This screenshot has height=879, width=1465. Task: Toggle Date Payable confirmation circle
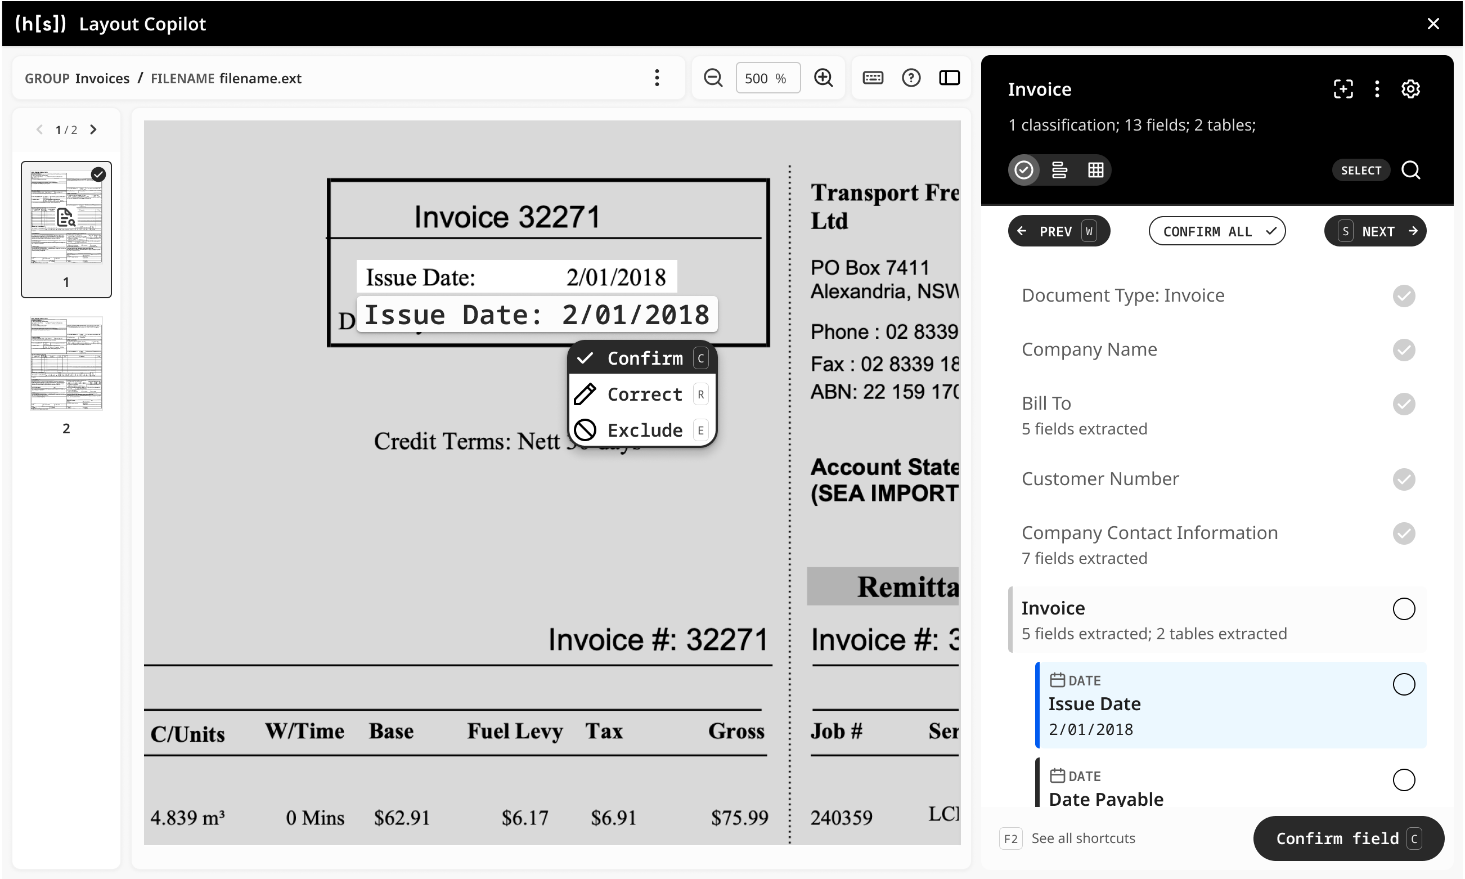[x=1404, y=779]
